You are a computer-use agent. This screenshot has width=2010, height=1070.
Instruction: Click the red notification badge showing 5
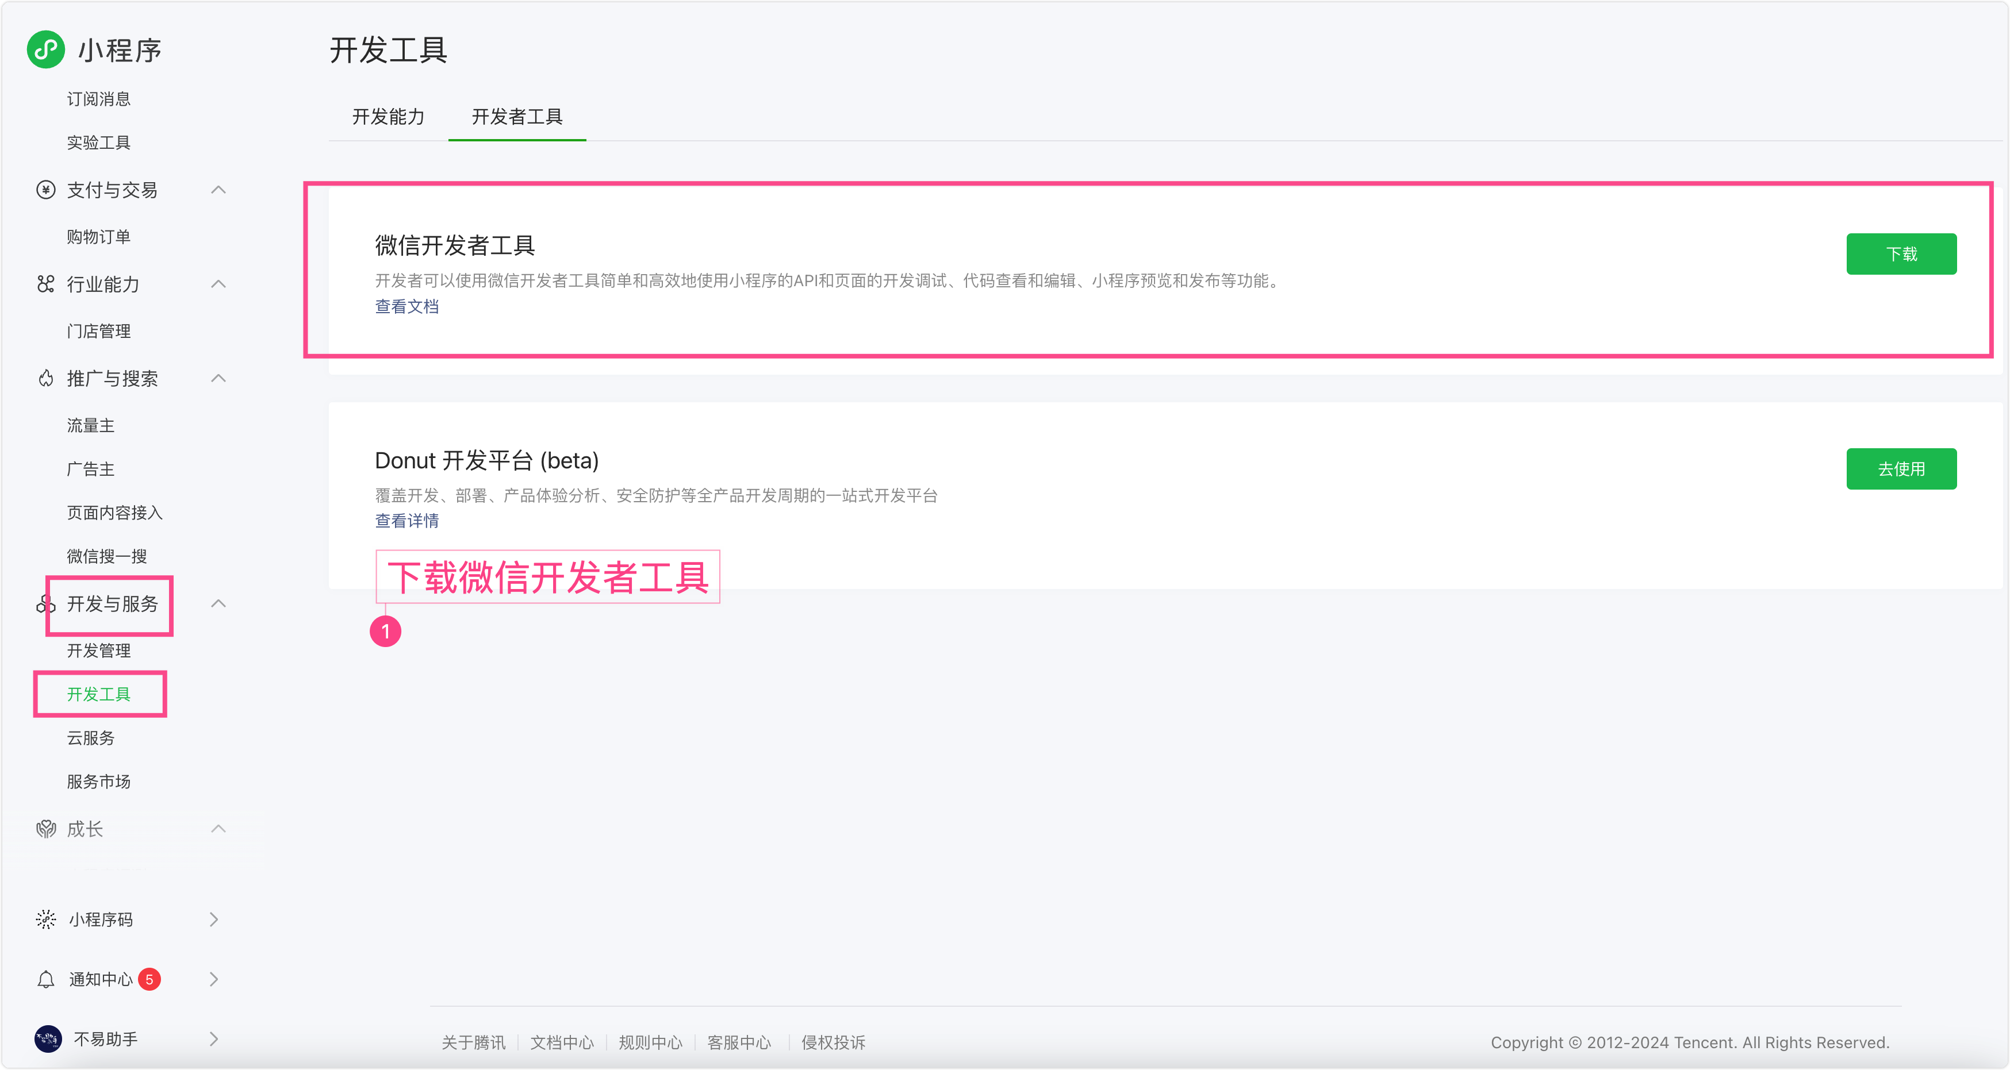click(149, 980)
